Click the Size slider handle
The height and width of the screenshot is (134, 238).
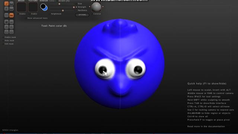[x=59, y=4]
